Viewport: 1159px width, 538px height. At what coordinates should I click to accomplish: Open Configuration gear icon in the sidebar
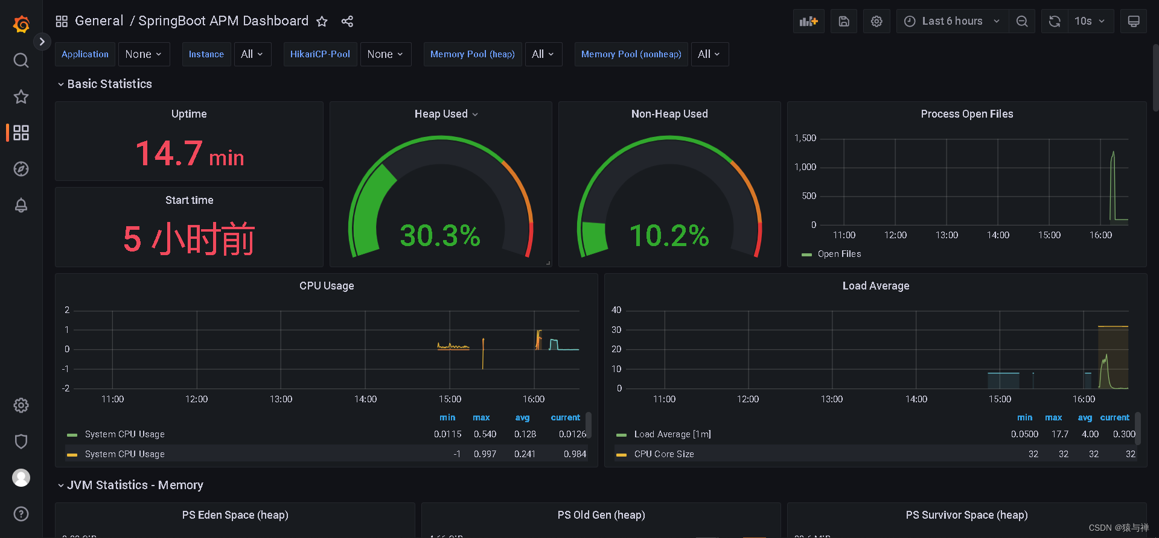(21, 405)
